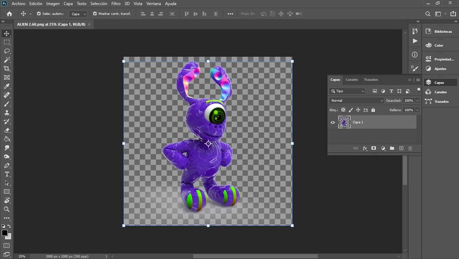Open Move tool preset dropdown arrow

coord(30,14)
